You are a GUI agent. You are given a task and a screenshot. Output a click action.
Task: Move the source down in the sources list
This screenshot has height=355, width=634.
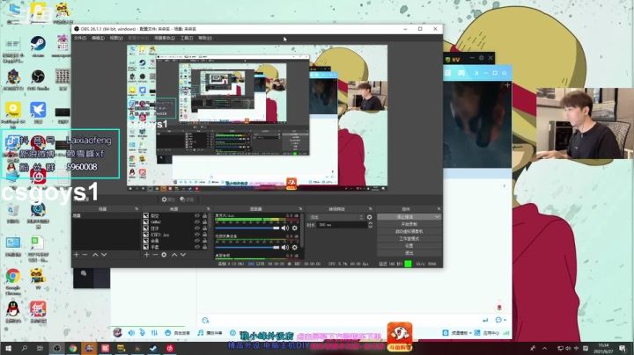[183, 255]
